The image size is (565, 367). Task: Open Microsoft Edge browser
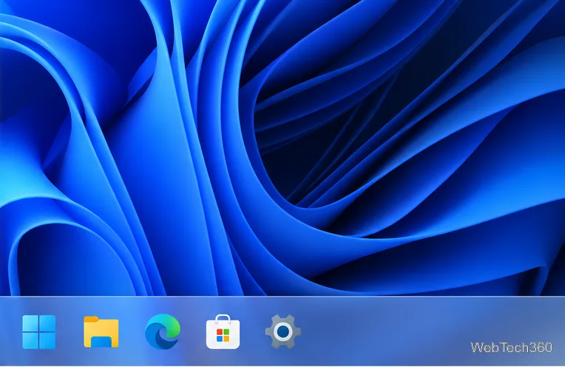point(163,331)
